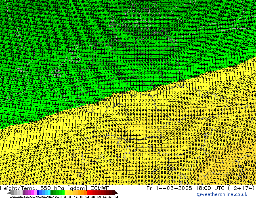Screen dimensions: 256x198
Task: Click the 'Fr 14-03-2025 18:00 UTC (12+174)' timestamp
Action: [x=201, y=188]
